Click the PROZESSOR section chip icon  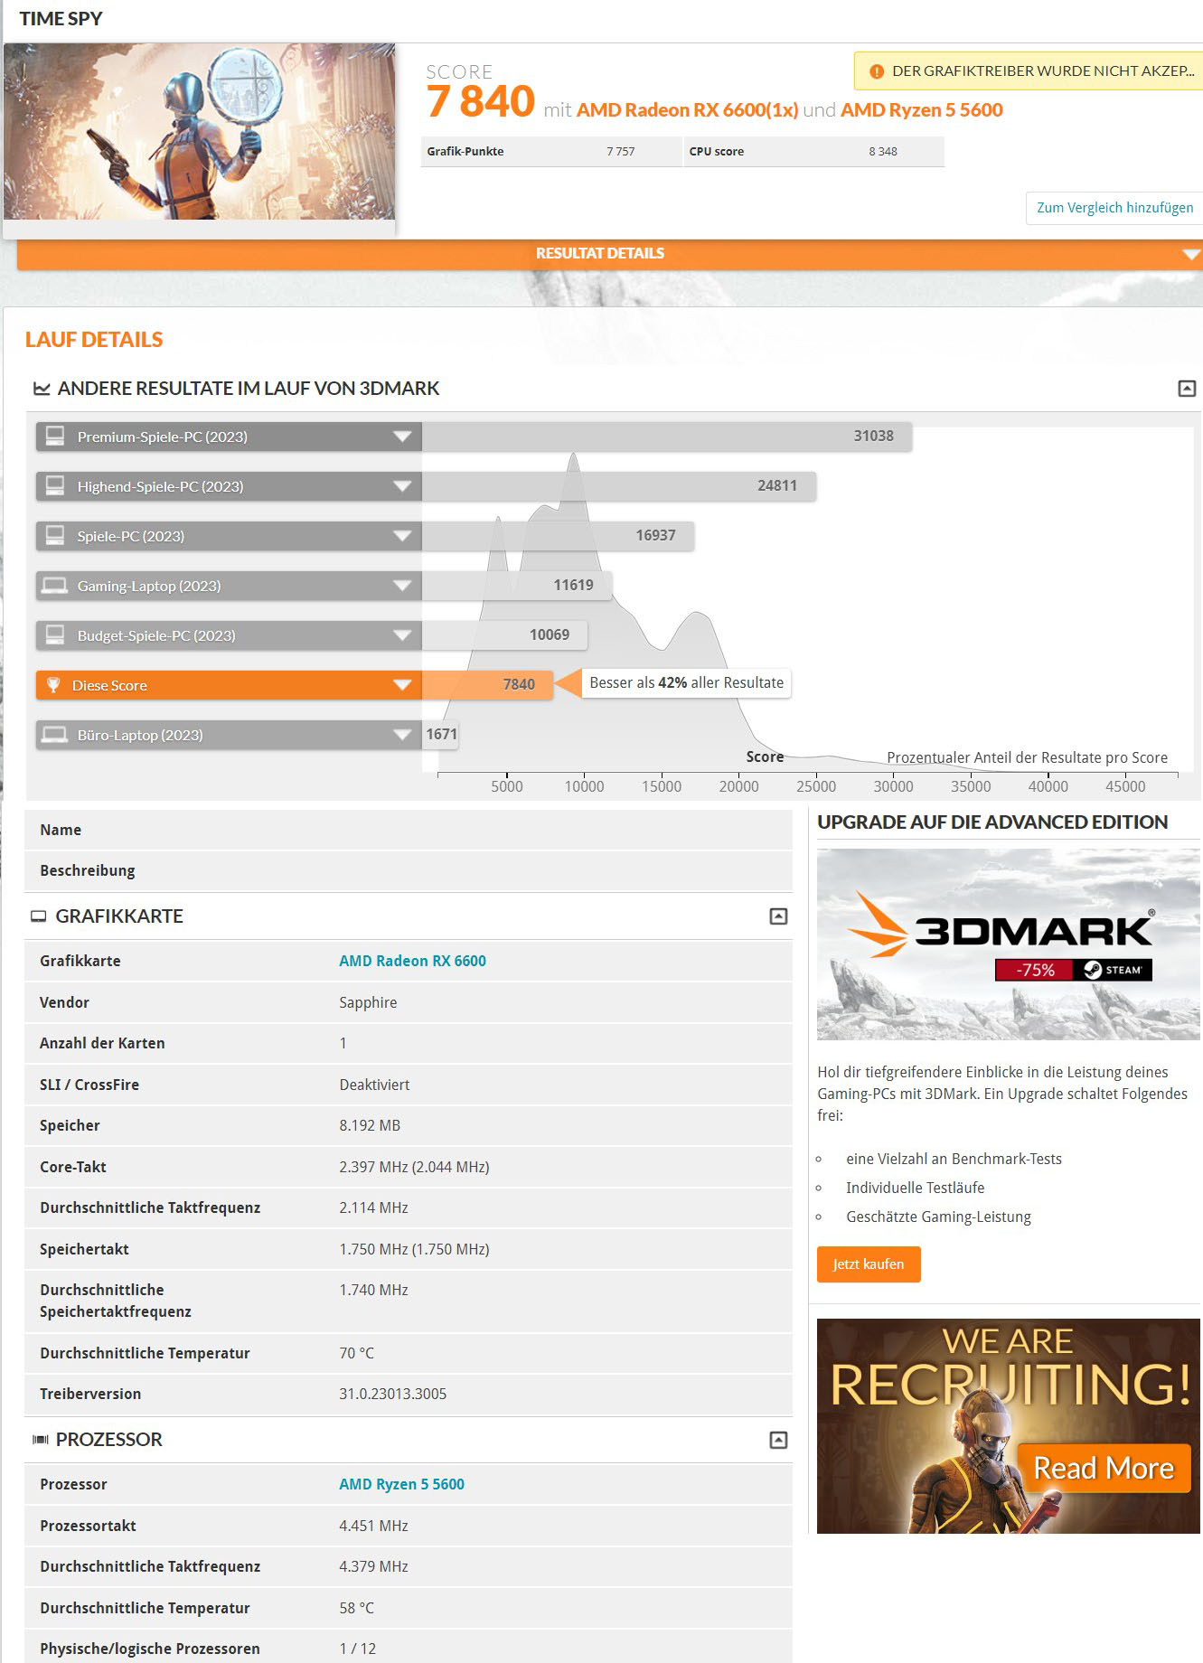(x=40, y=1440)
